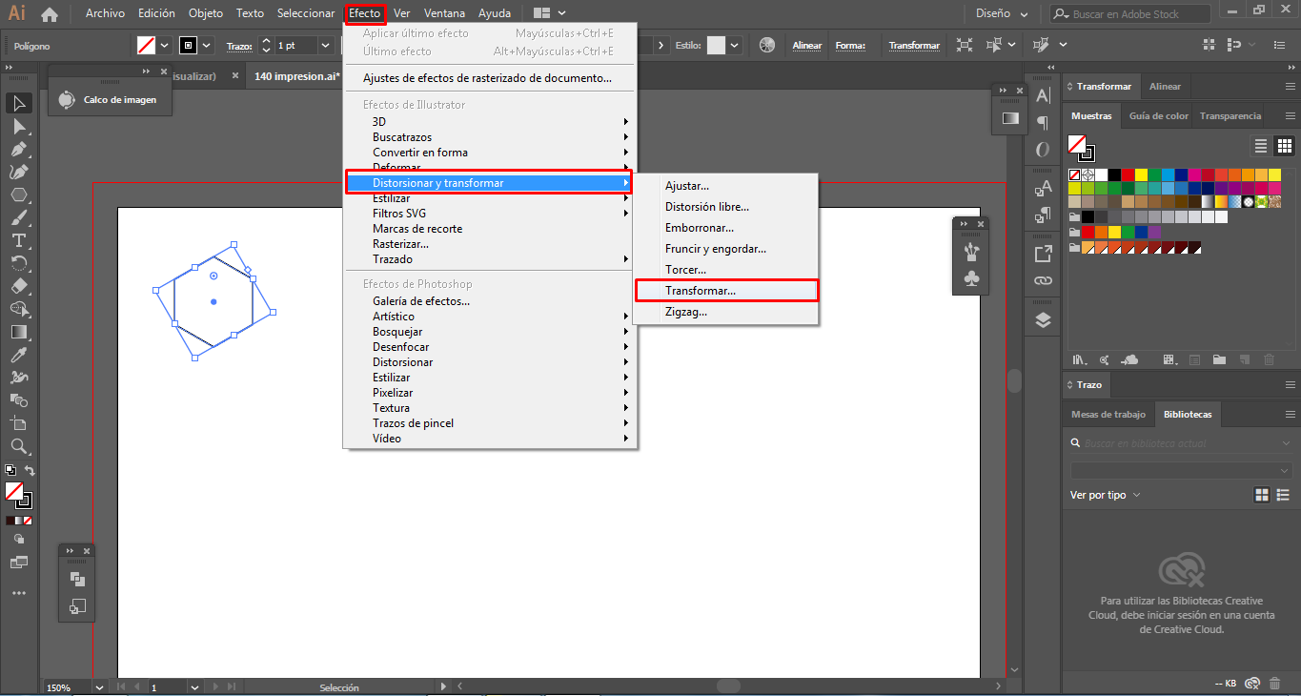Screen dimensions: 1301x696
Task: Open the Diseño workspace dropdown
Action: coord(1003,14)
